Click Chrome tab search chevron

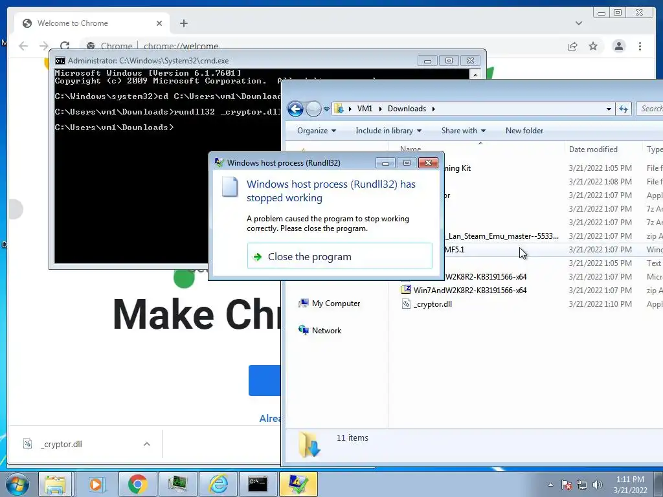pos(578,23)
